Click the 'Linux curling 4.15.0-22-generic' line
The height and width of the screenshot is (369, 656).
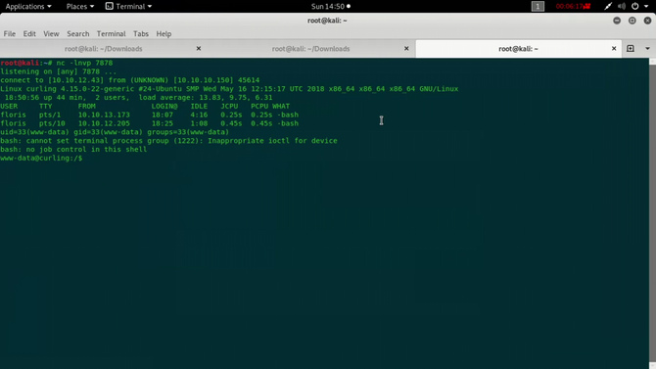click(x=229, y=89)
